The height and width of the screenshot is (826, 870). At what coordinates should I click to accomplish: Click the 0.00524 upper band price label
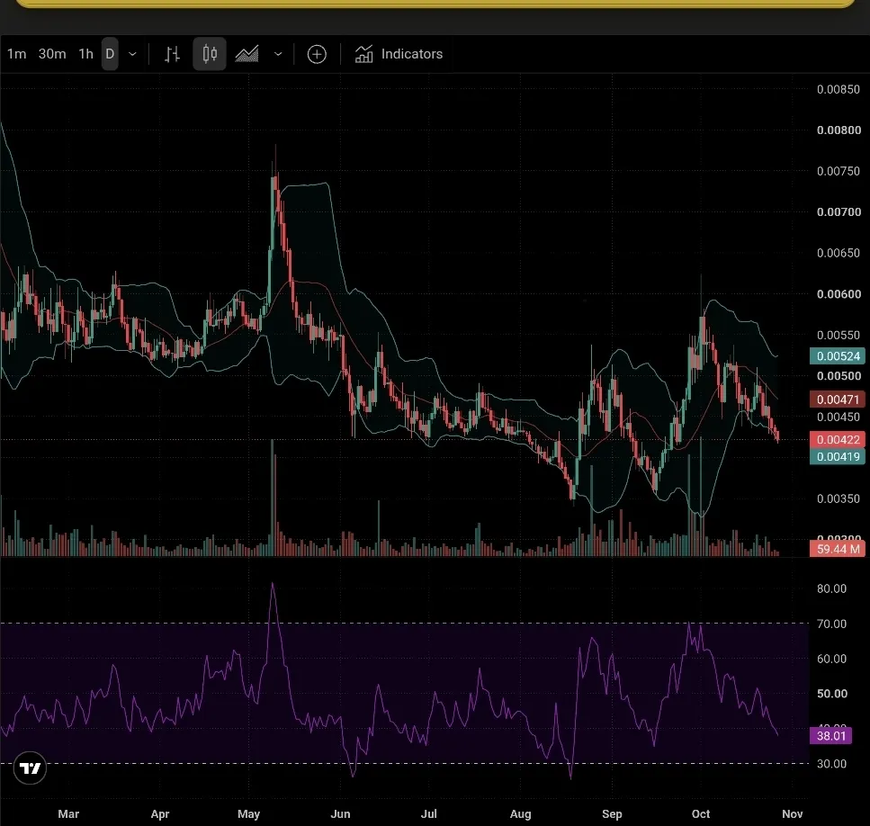(x=838, y=356)
